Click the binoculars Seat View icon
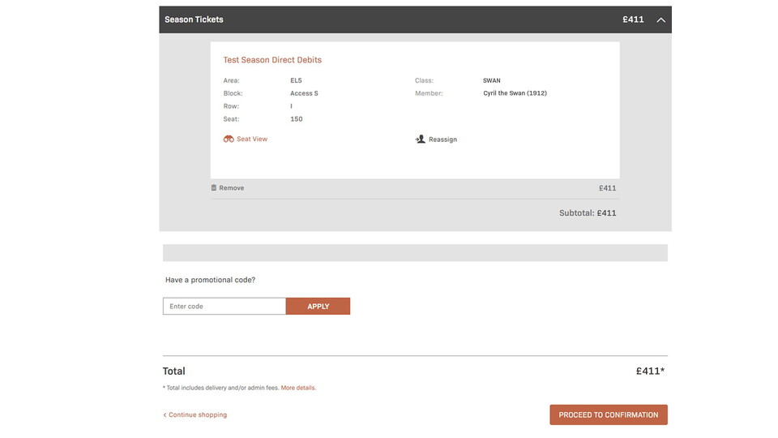Screen dimensions: 778x438 [229, 140]
